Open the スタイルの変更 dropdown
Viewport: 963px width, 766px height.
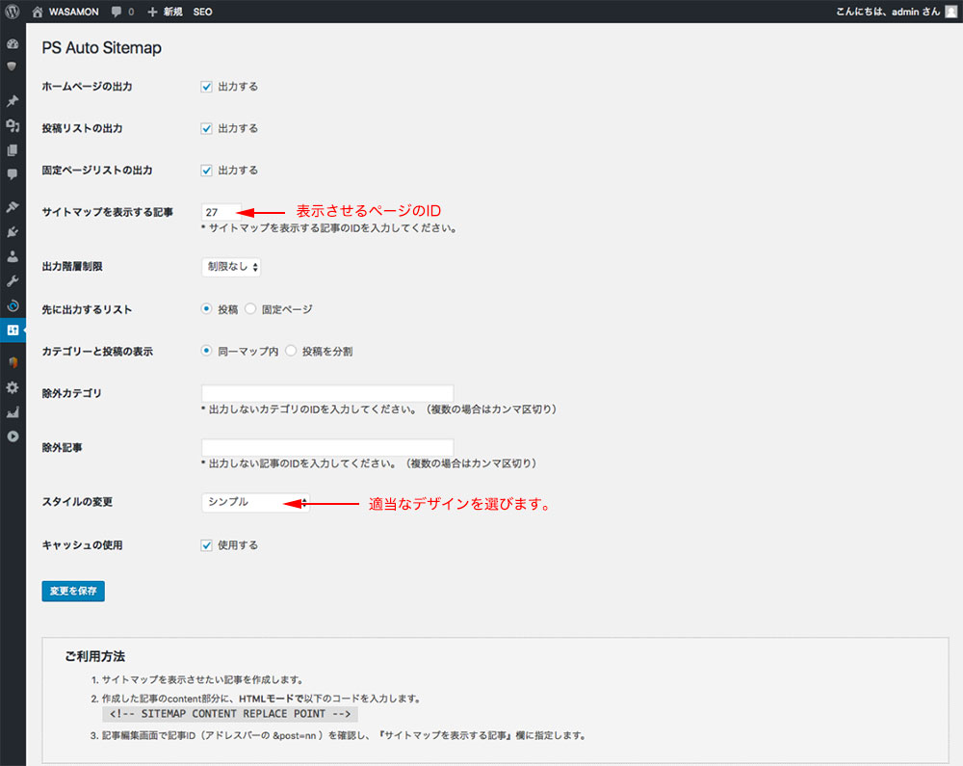click(255, 502)
